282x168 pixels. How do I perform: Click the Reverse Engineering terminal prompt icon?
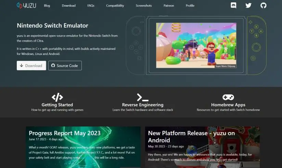point(143,97)
